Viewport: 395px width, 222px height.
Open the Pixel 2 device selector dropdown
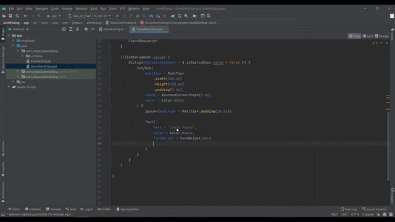(x=89, y=16)
